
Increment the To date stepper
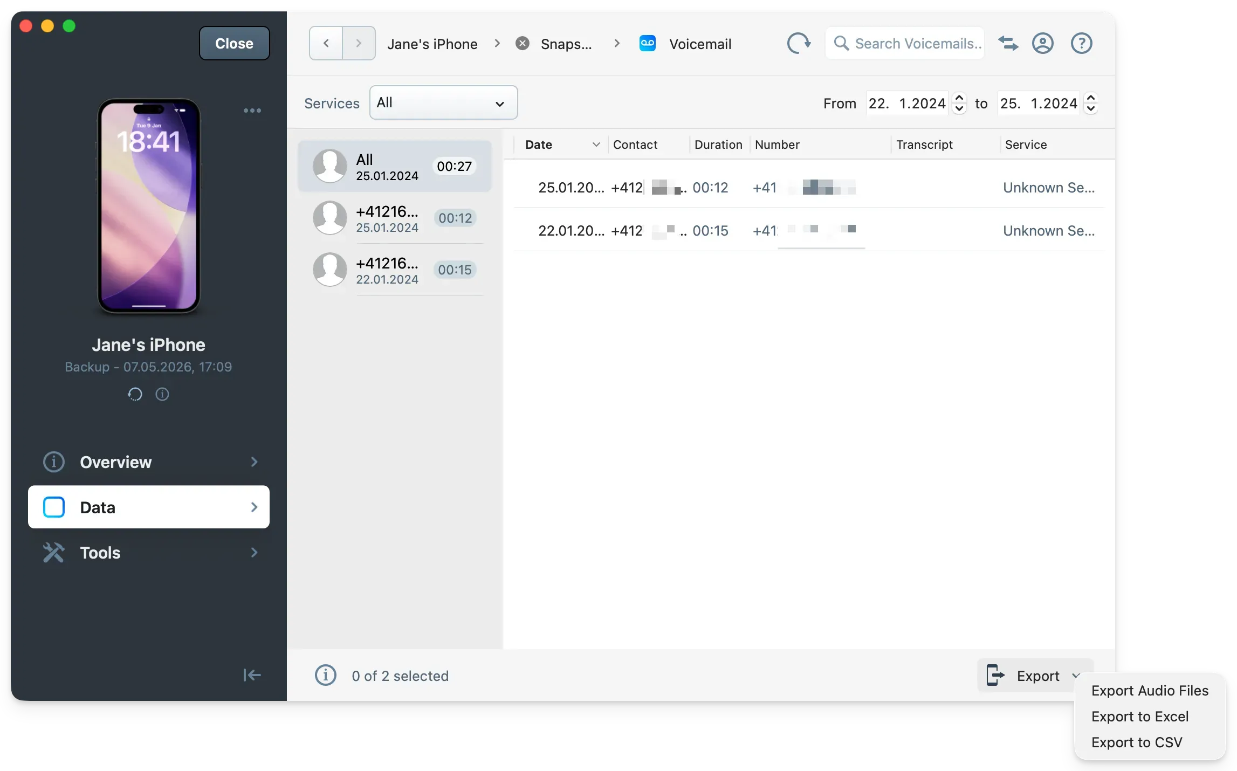click(x=1090, y=98)
